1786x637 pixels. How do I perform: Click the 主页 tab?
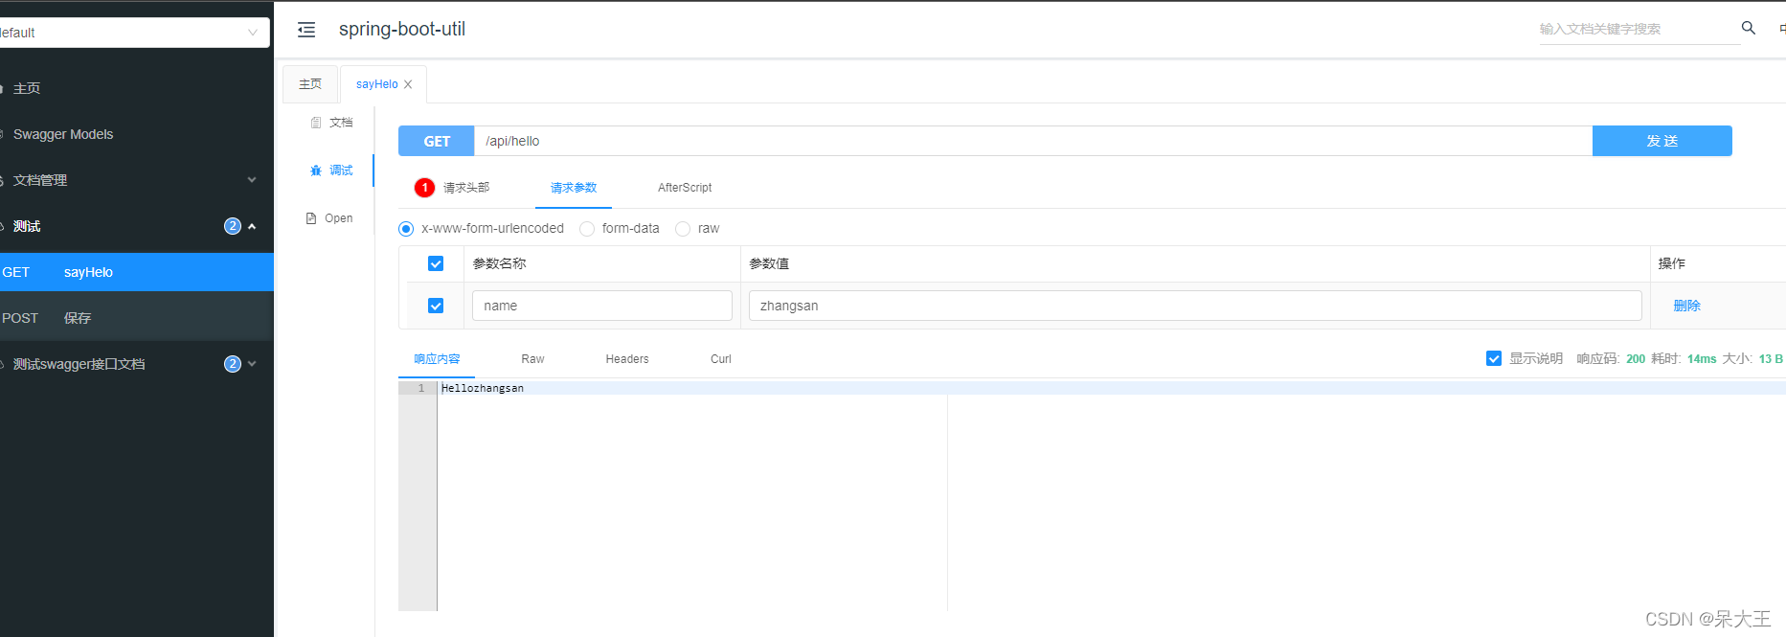point(310,84)
